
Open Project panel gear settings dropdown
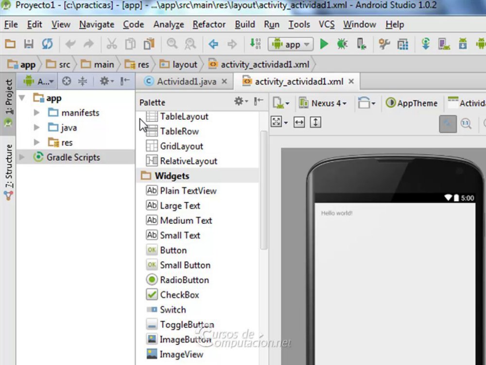click(106, 81)
